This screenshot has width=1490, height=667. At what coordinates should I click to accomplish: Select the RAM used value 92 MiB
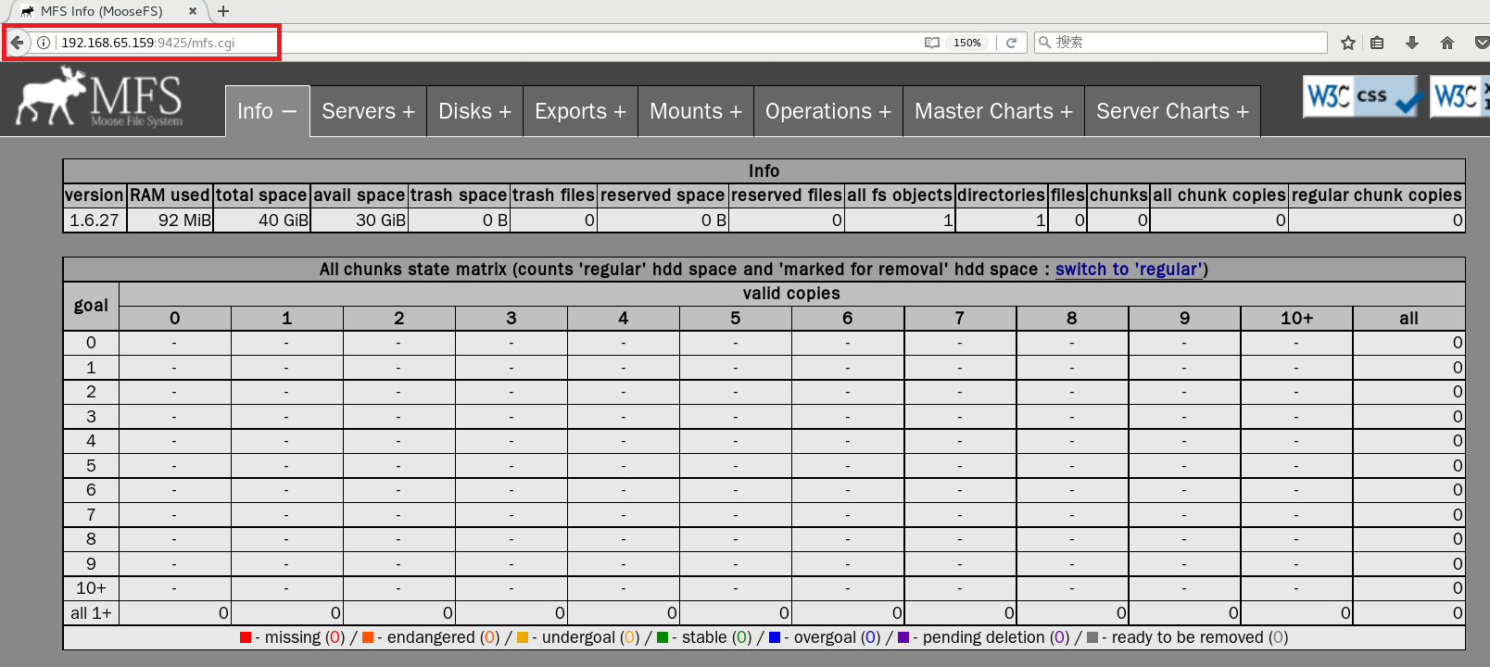click(184, 220)
